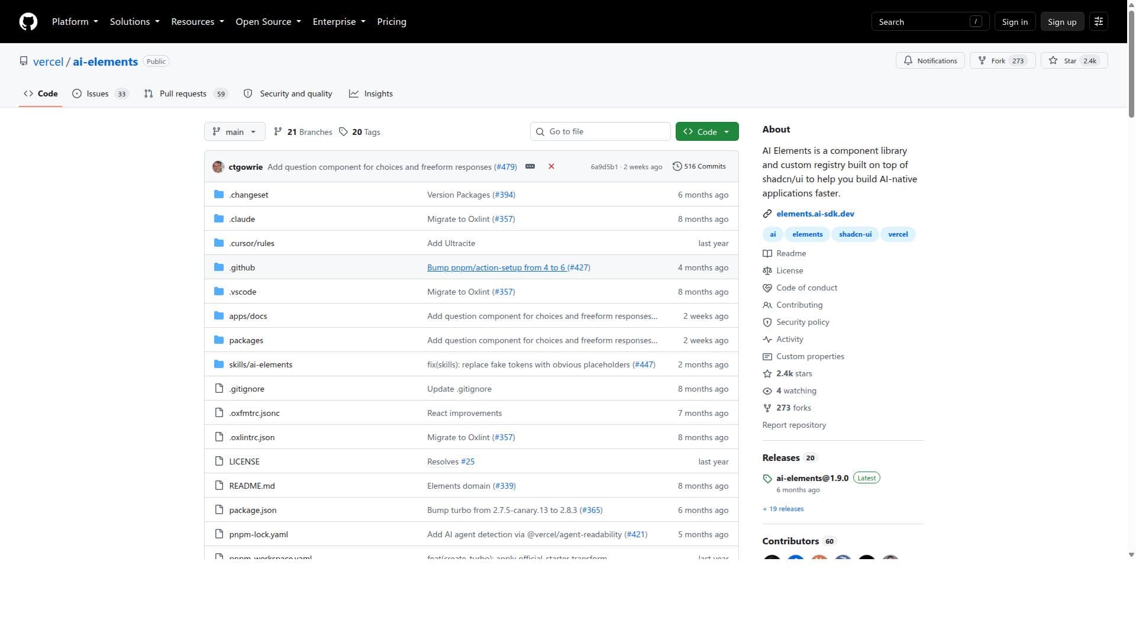Open the vercel owner link
Image resolution: width=1136 pixels, height=639 pixels.
(x=48, y=62)
